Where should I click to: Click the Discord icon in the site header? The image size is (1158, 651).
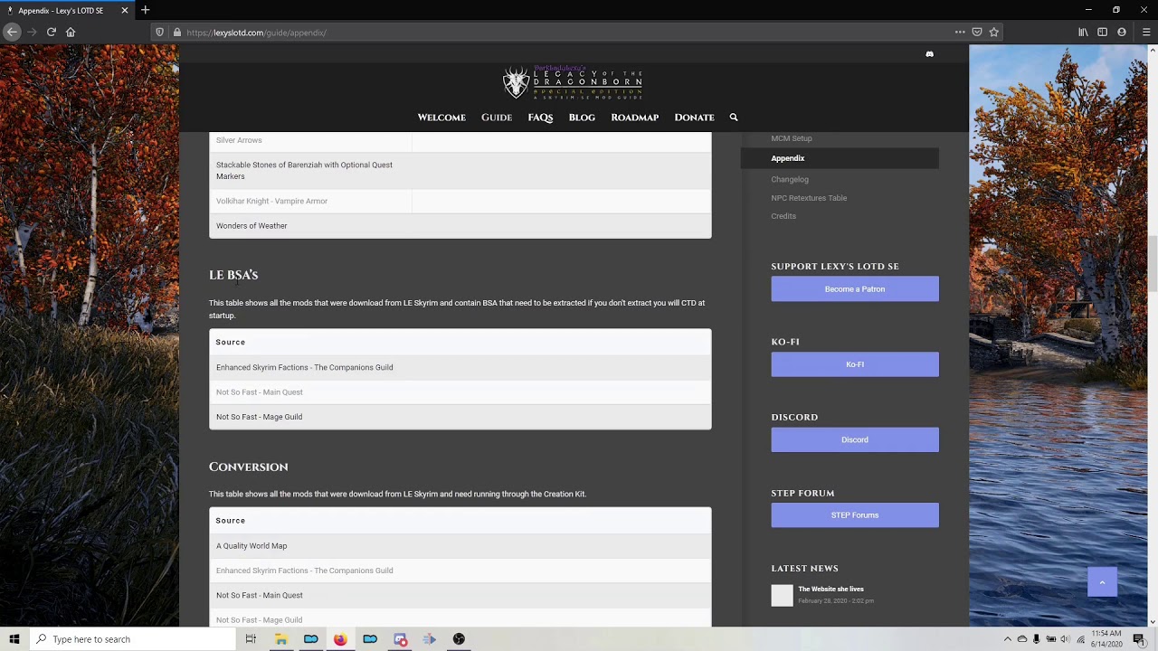pyautogui.click(x=929, y=54)
